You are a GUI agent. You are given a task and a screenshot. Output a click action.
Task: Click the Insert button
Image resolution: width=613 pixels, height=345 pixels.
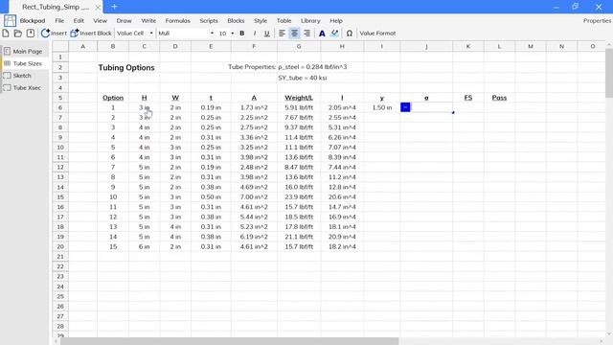pos(54,34)
